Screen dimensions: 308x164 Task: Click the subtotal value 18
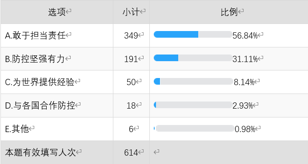tap(131, 105)
